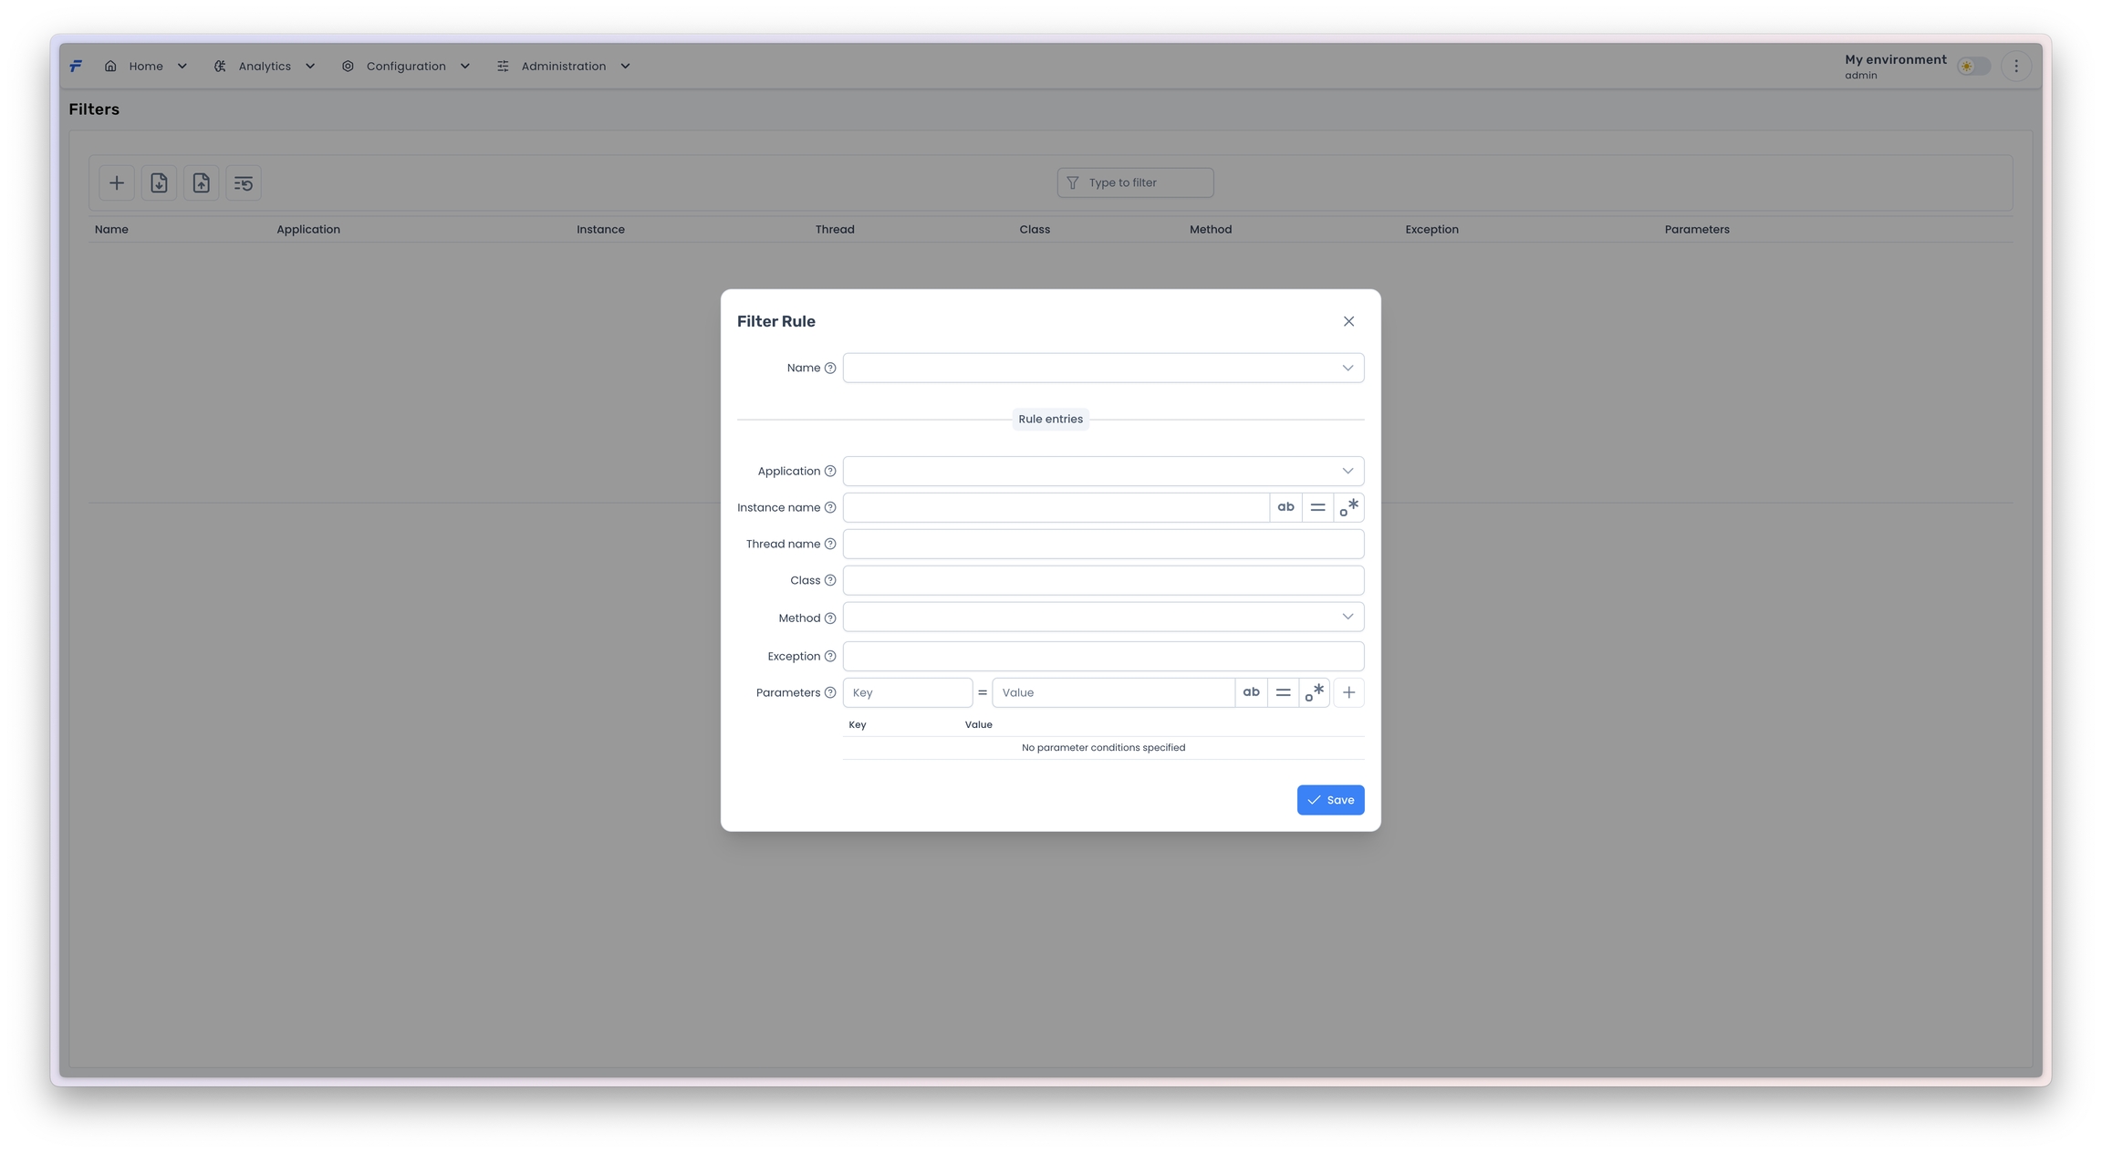The image size is (2102, 1153).
Task: Expand the Name dropdown
Action: 1347,368
